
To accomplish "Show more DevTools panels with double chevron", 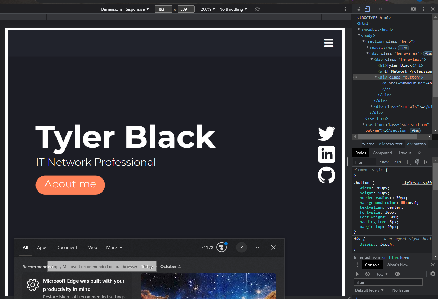I will [x=380, y=9].
